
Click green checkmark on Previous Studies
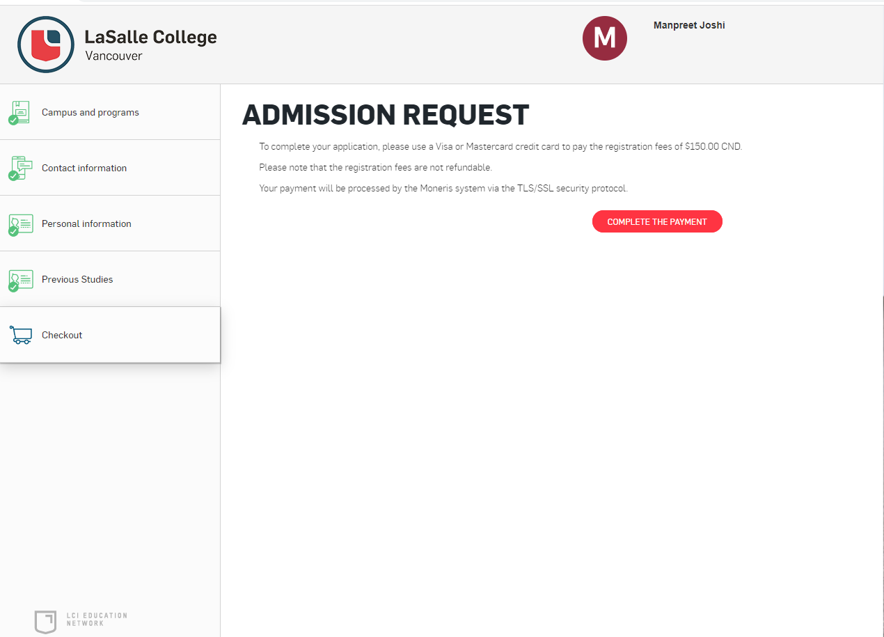click(x=13, y=287)
